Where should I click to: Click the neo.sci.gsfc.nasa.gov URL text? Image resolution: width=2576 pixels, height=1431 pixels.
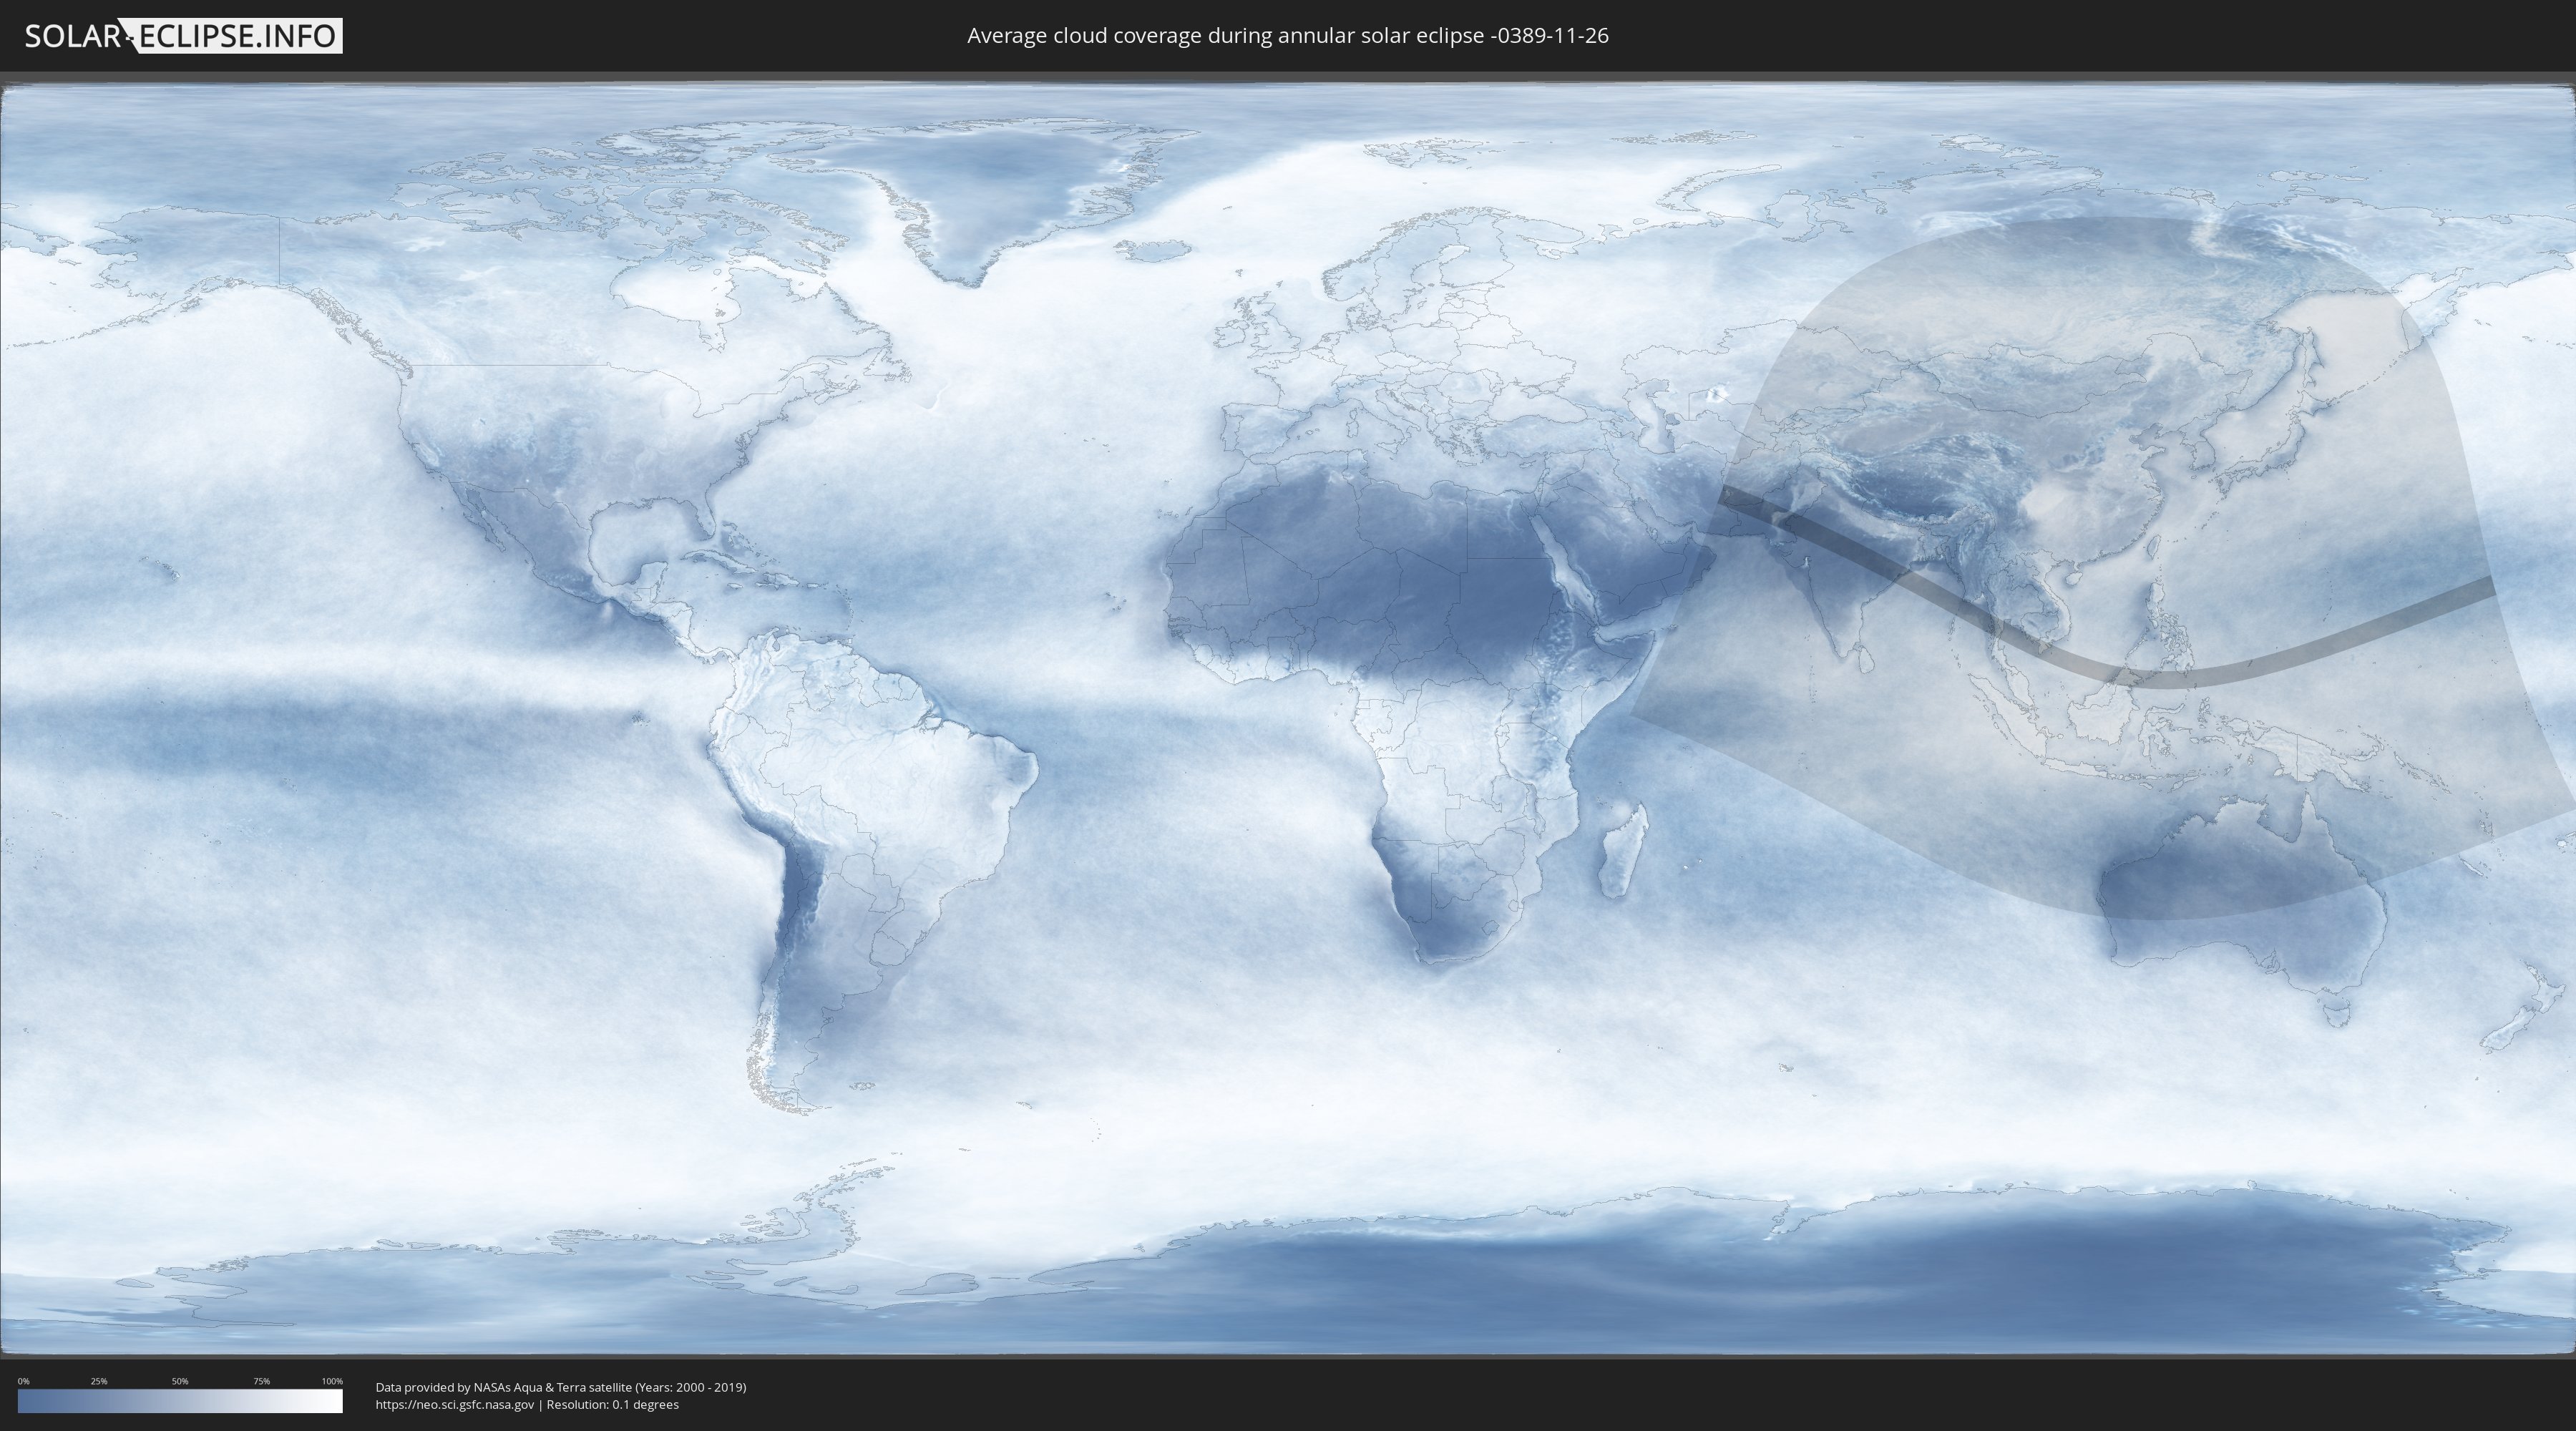455,1405
